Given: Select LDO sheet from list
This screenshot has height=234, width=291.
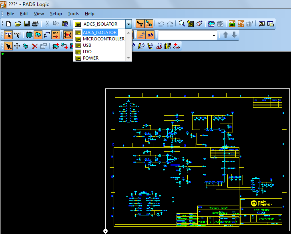Looking at the screenshot, I should pos(100,52).
